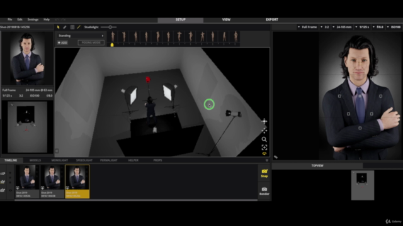Open the 24-105 mm lens dropdown

click(x=342, y=27)
